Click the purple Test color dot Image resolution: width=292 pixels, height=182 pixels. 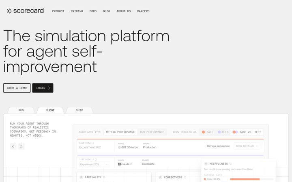coord(219,132)
